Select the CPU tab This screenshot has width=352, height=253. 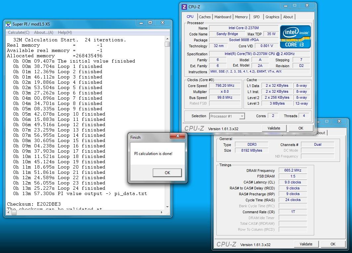(190, 17)
